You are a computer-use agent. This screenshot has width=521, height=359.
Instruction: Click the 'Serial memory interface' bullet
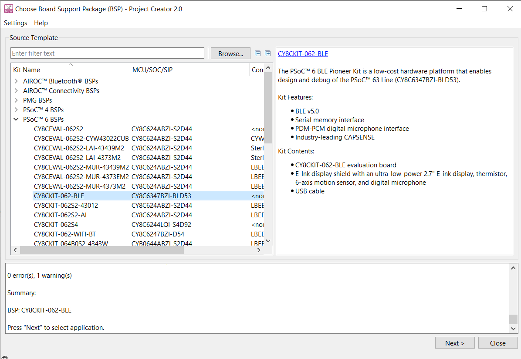pyautogui.click(x=330, y=120)
